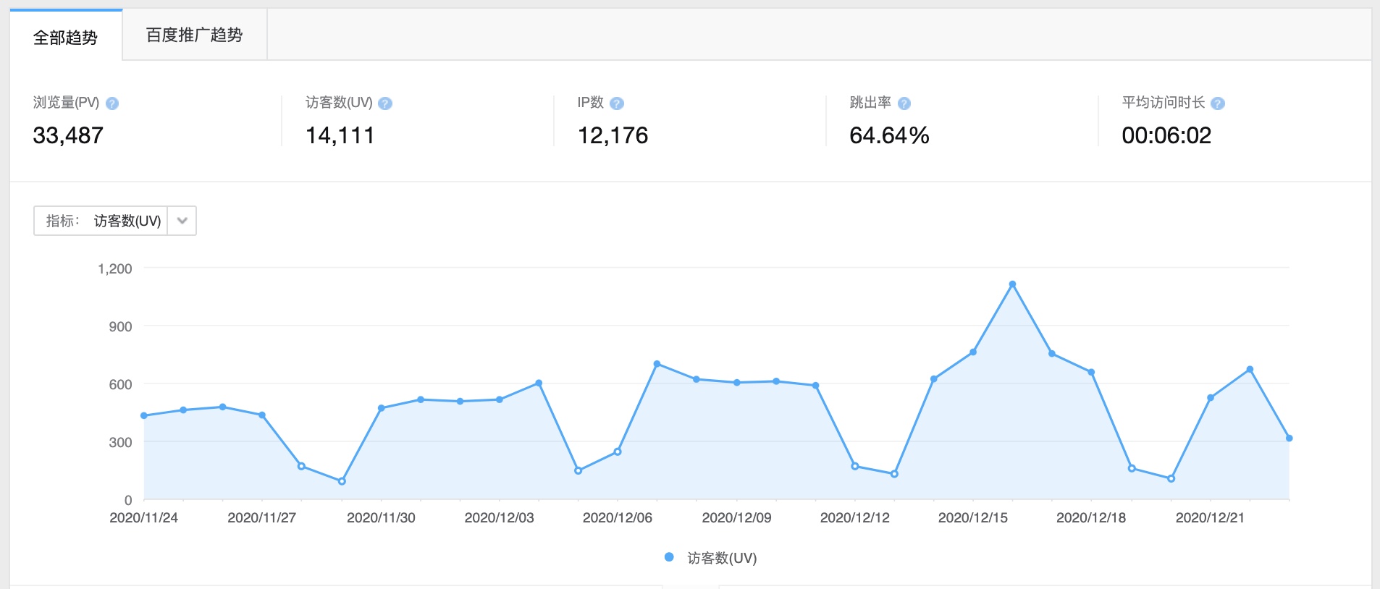Click the 900 y-axis label
This screenshot has width=1380, height=589.
120,326
